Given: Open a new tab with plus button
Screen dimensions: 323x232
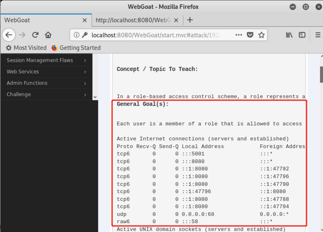Looking at the screenshot, I should pos(190,20).
